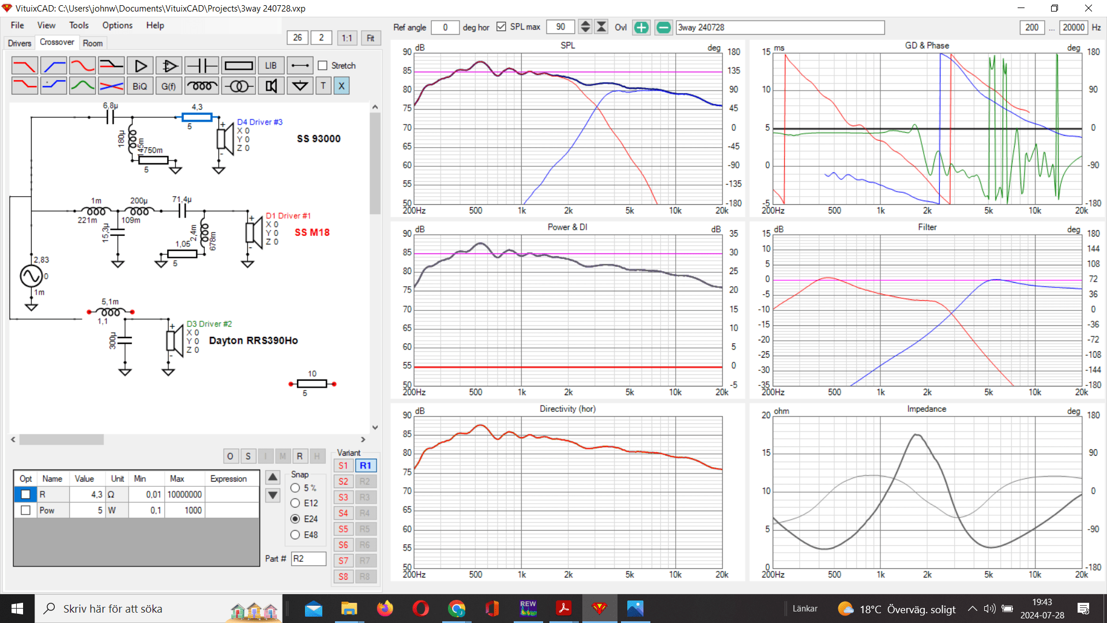Click the Part # input field
Screen dimensions: 1107x623
click(x=308, y=558)
